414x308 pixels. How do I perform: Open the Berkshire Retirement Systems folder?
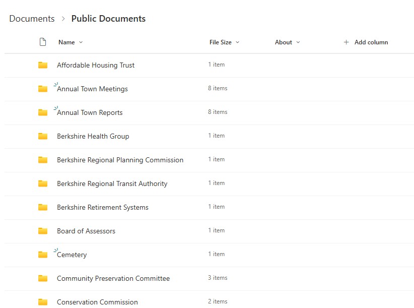coord(102,207)
